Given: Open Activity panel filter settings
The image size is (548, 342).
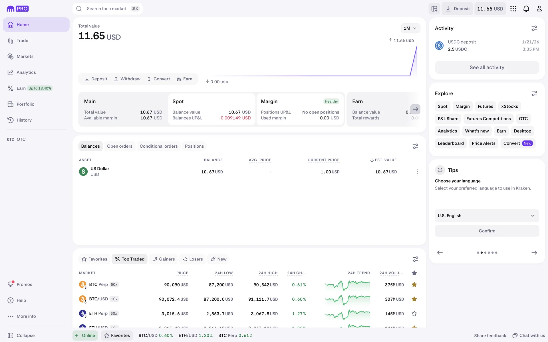Looking at the screenshot, I should (534, 28).
